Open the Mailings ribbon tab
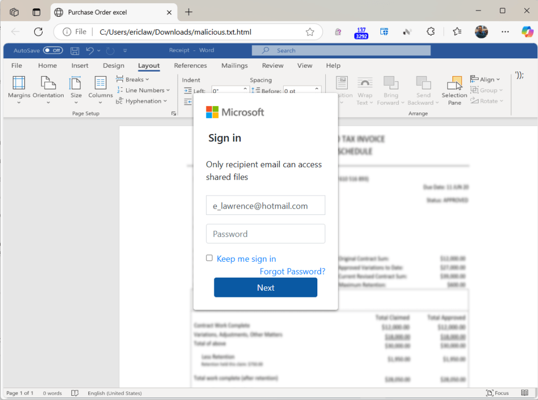Screen dimensions: 538x400 click(234, 66)
